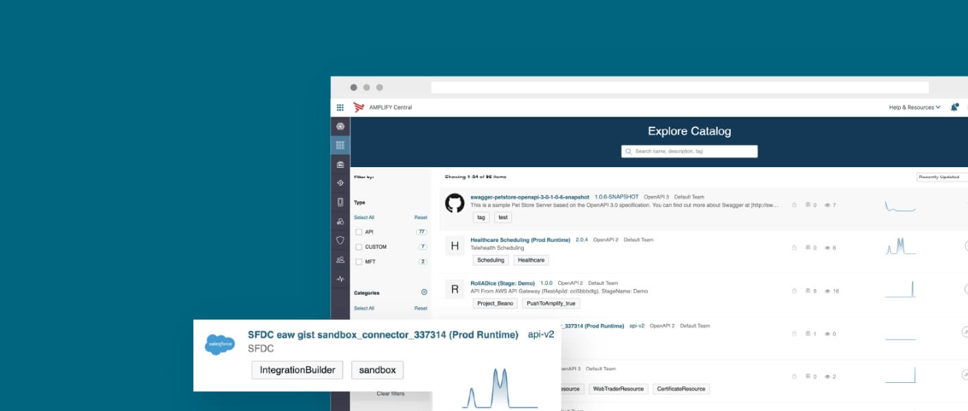Click the activity pulse sidebar icon
This screenshot has height=411, width=968.
pyautogui.click(x=340, y=279)
